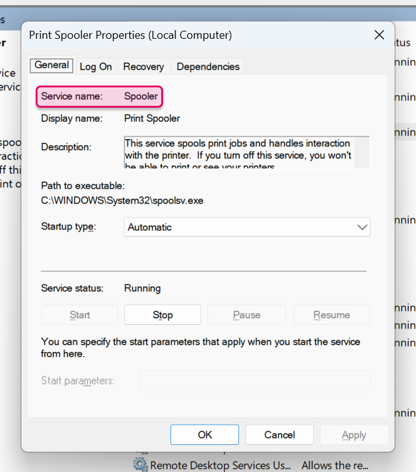Open the Startup type dropdown

pyautogui.click(x=247, y=227)
